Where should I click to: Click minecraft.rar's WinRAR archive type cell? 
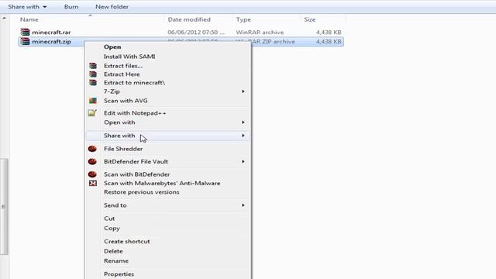coord(260,33)
